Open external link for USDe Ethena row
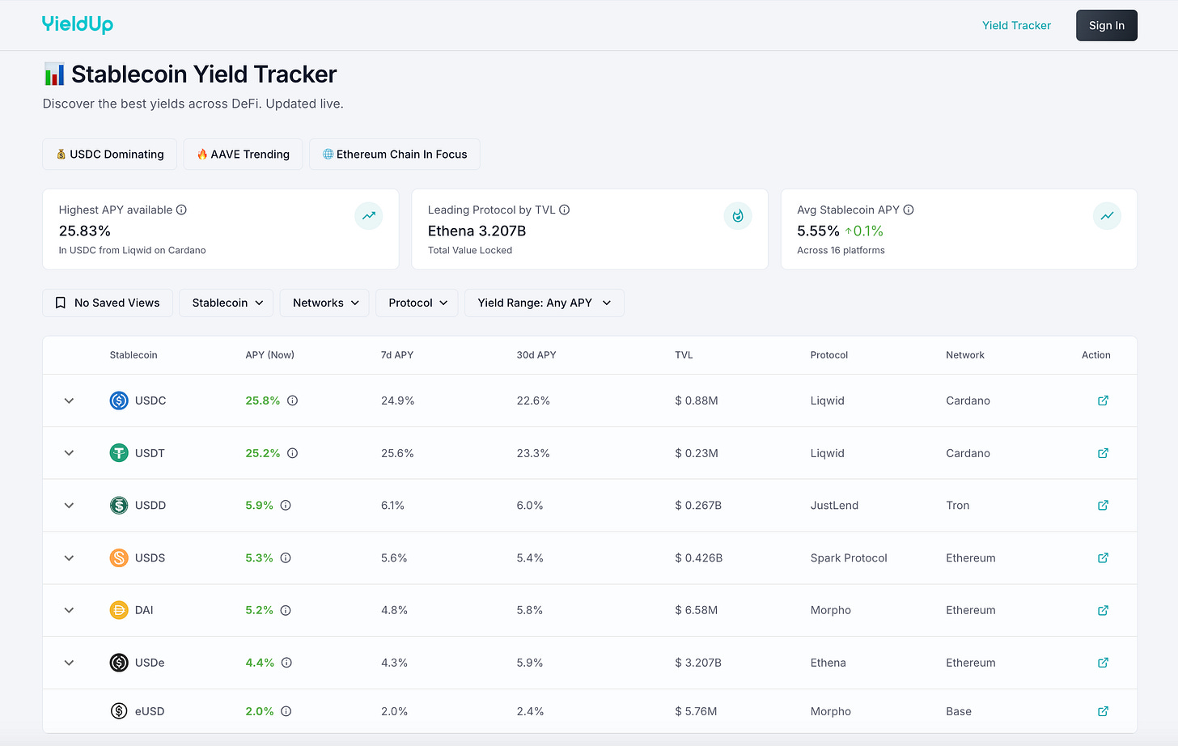The width and height of the screenshot is (1178, 746). coord(1103,663)
